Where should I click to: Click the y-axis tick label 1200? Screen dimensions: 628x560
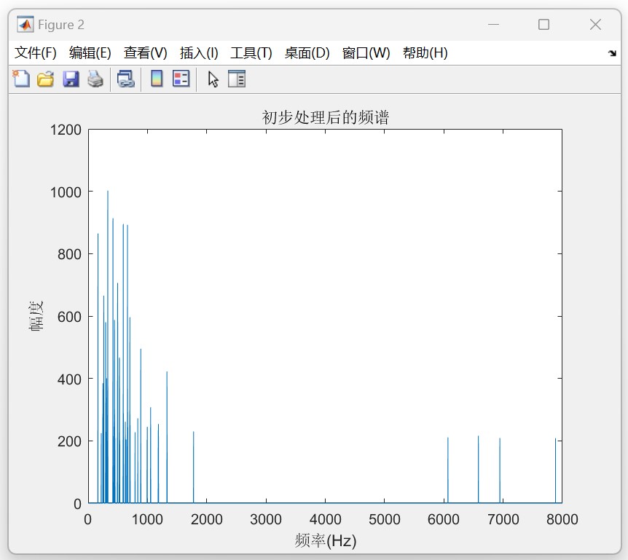tap(66, 130)
